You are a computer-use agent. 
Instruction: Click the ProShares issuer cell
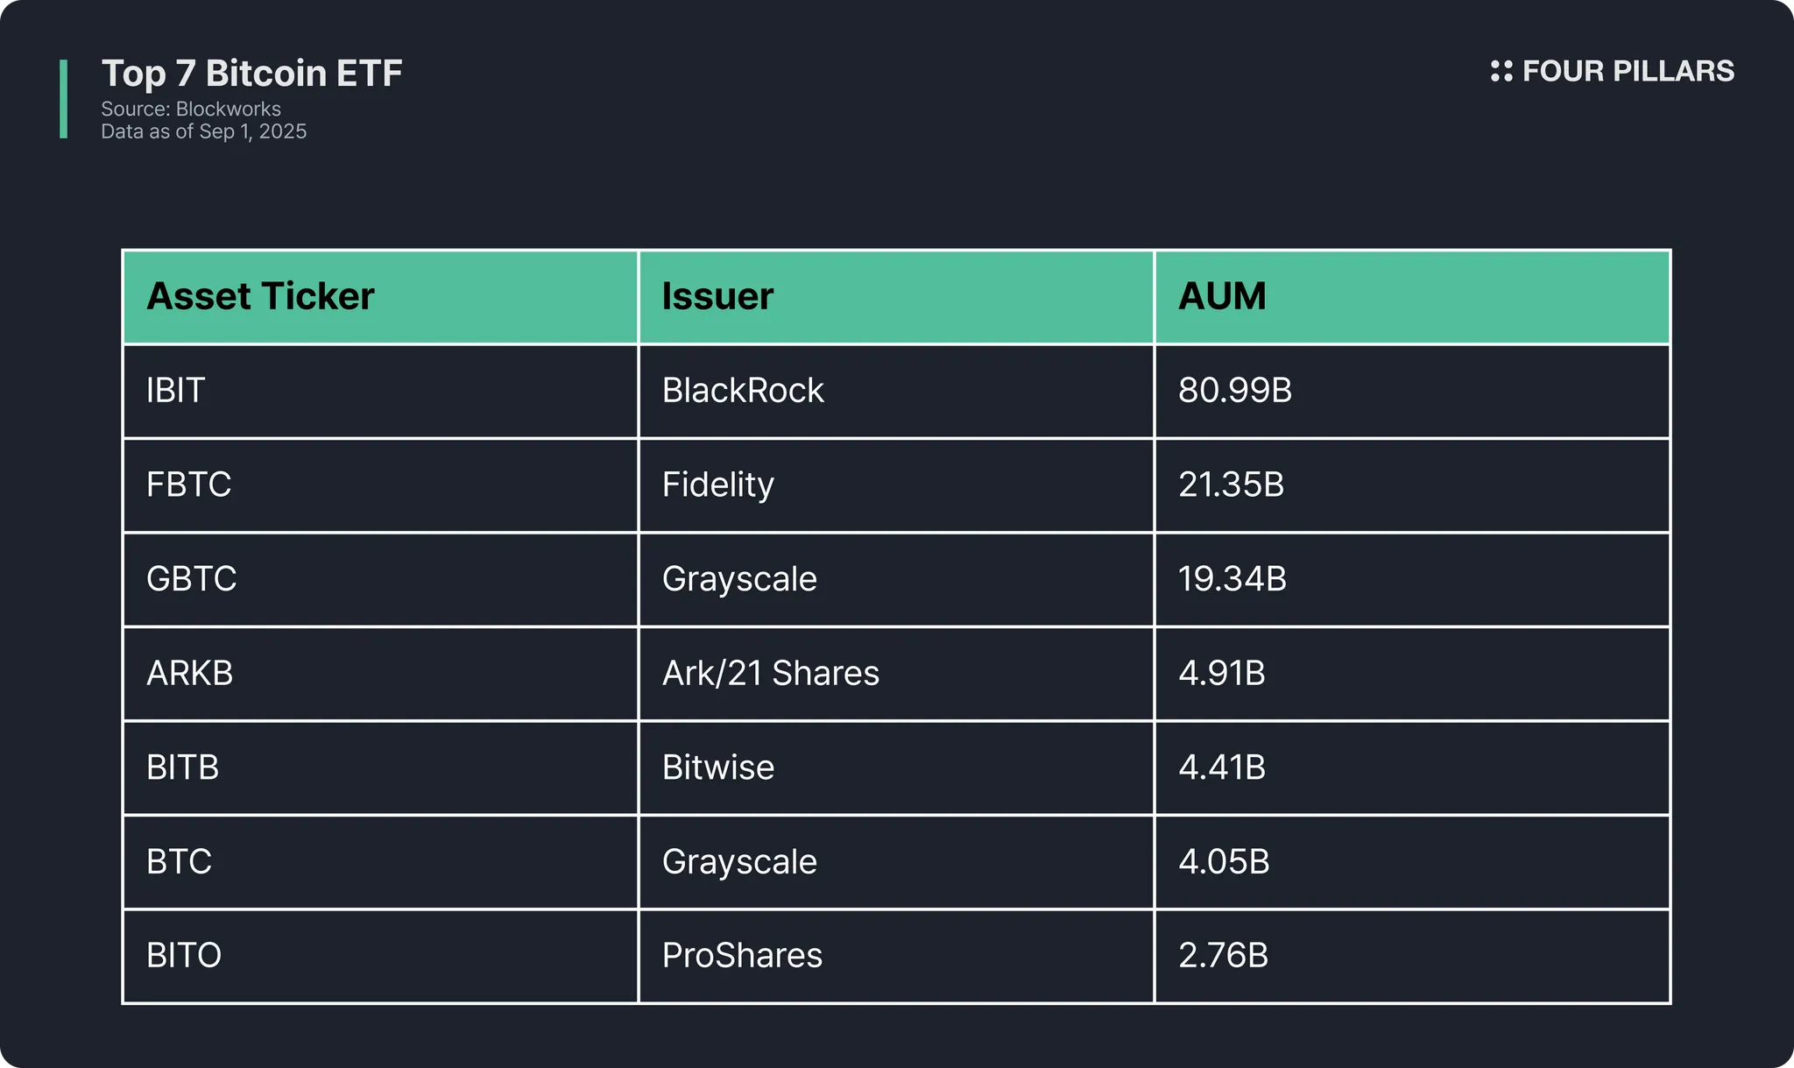(x=742, y=956)
